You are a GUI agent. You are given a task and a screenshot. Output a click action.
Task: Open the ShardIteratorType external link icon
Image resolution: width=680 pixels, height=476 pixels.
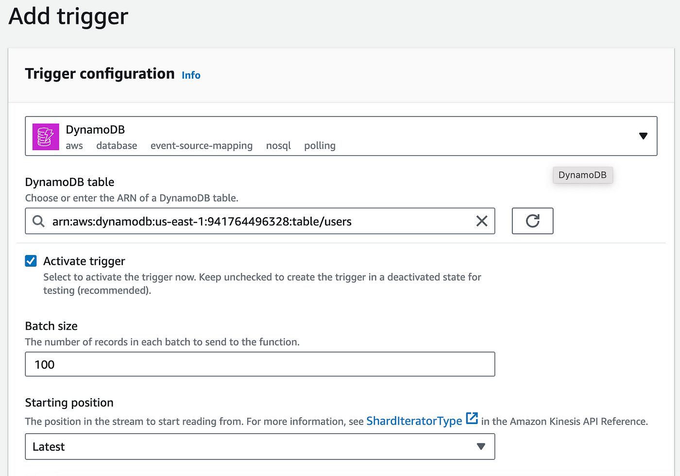click(x=472, y=418)
